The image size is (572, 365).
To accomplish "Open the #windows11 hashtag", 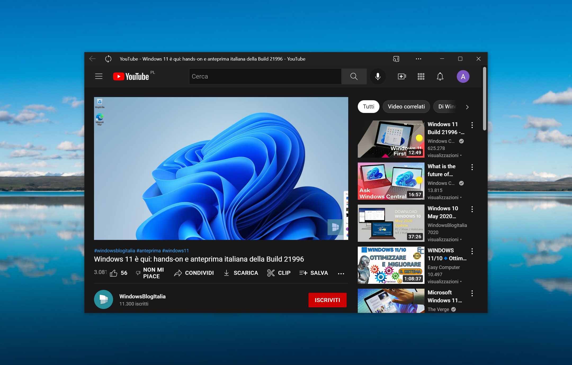I will [175, 250].
